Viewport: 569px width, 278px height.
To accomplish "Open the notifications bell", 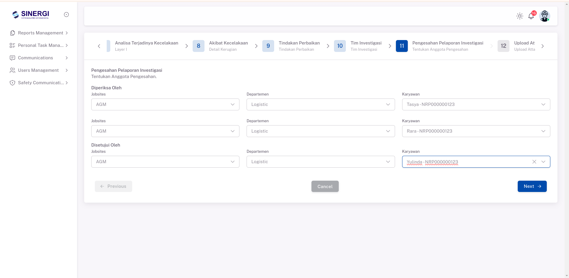I will (x=531, y=16).
